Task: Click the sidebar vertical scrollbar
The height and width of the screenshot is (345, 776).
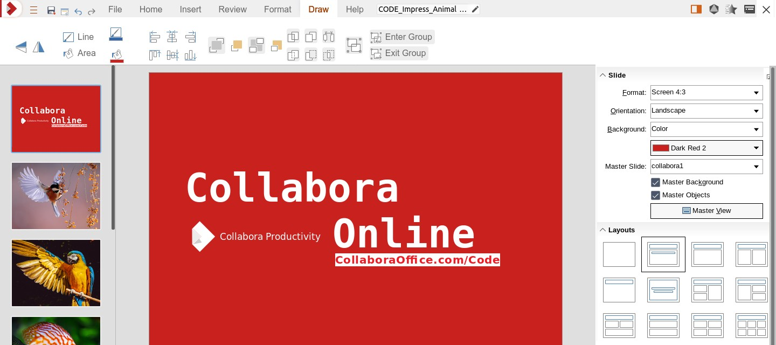Action: pos(773,205)
